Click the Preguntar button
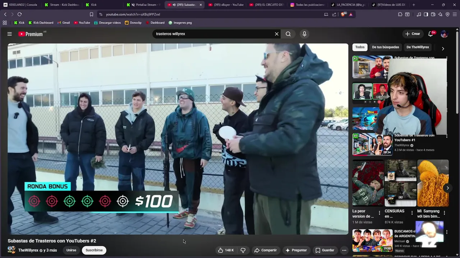460x258 pixels. coord(296,250)
